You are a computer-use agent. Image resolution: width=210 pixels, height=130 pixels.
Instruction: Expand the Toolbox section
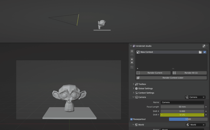pos(133,84)
